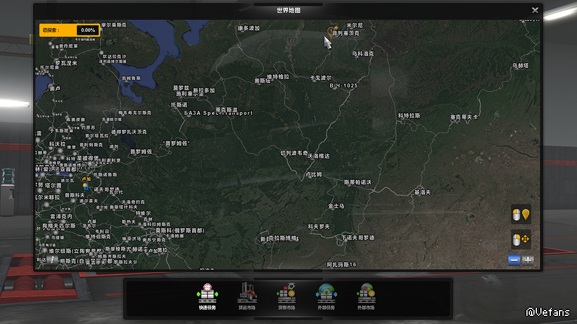Click the city label 普斯科夫
The width and height of the screenshot is (577, 324).
click(74, 196)
